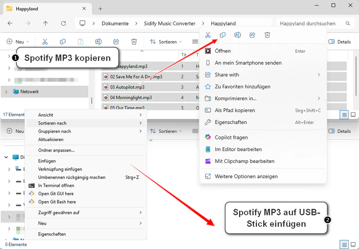This screenshot has height=249, width=359.
Task: Expand the Share with submenu arrow
Action: click(319, 75)
